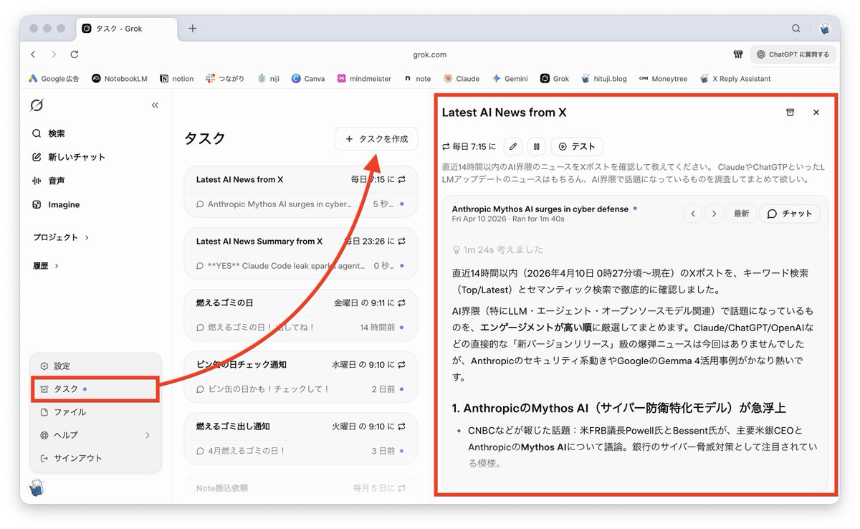Select the タスク - Grok tab

(x=125, y=29)
